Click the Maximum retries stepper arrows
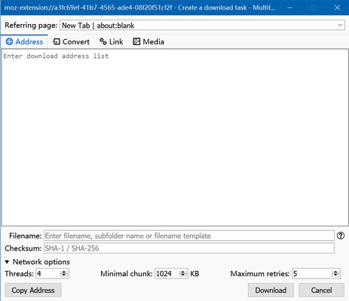 tap(335, 273)
